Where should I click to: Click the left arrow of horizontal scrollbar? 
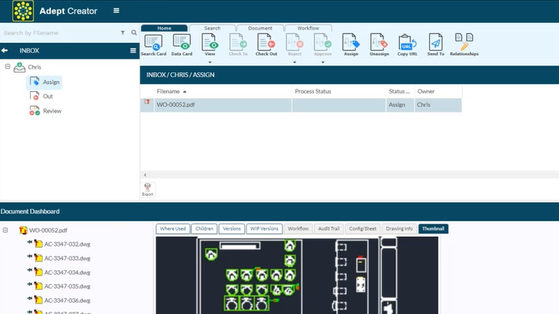(145, 175)
